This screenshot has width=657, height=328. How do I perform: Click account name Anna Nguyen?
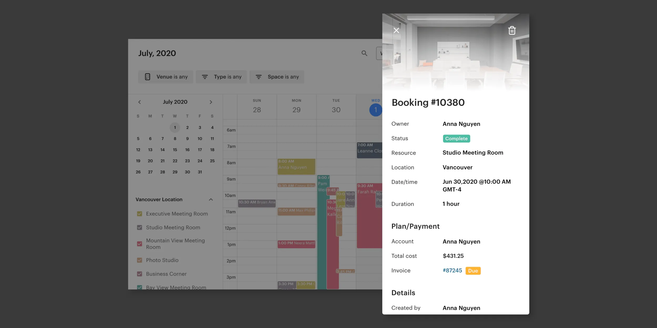[461, 242]
